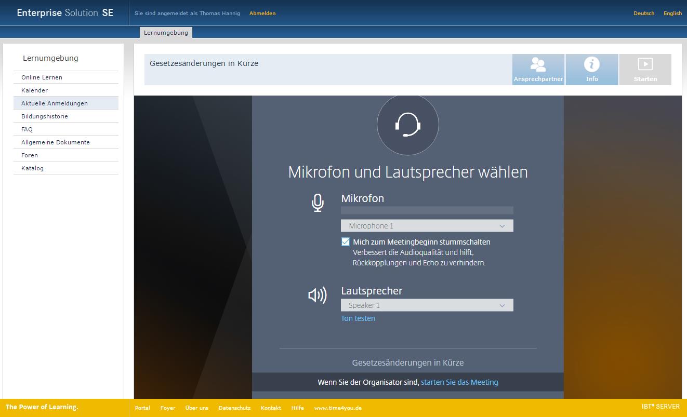Click the microphone level meter bar
Image resolution: width=687 pixels, height=417 pixels.
[x=427, y=210]
